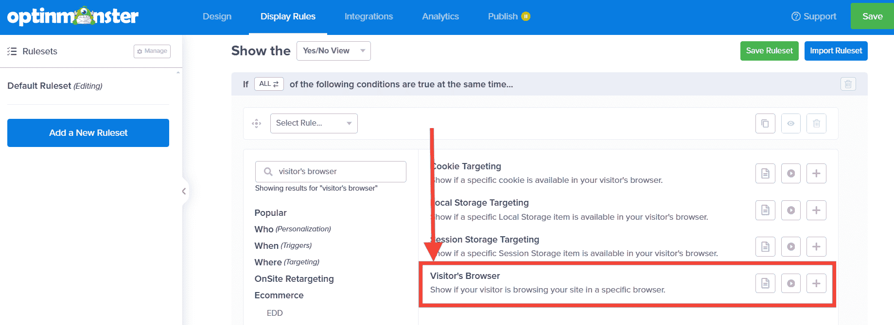
Task: Play video tutorial for Cookie Targeting
Action: tap(790, 174)
